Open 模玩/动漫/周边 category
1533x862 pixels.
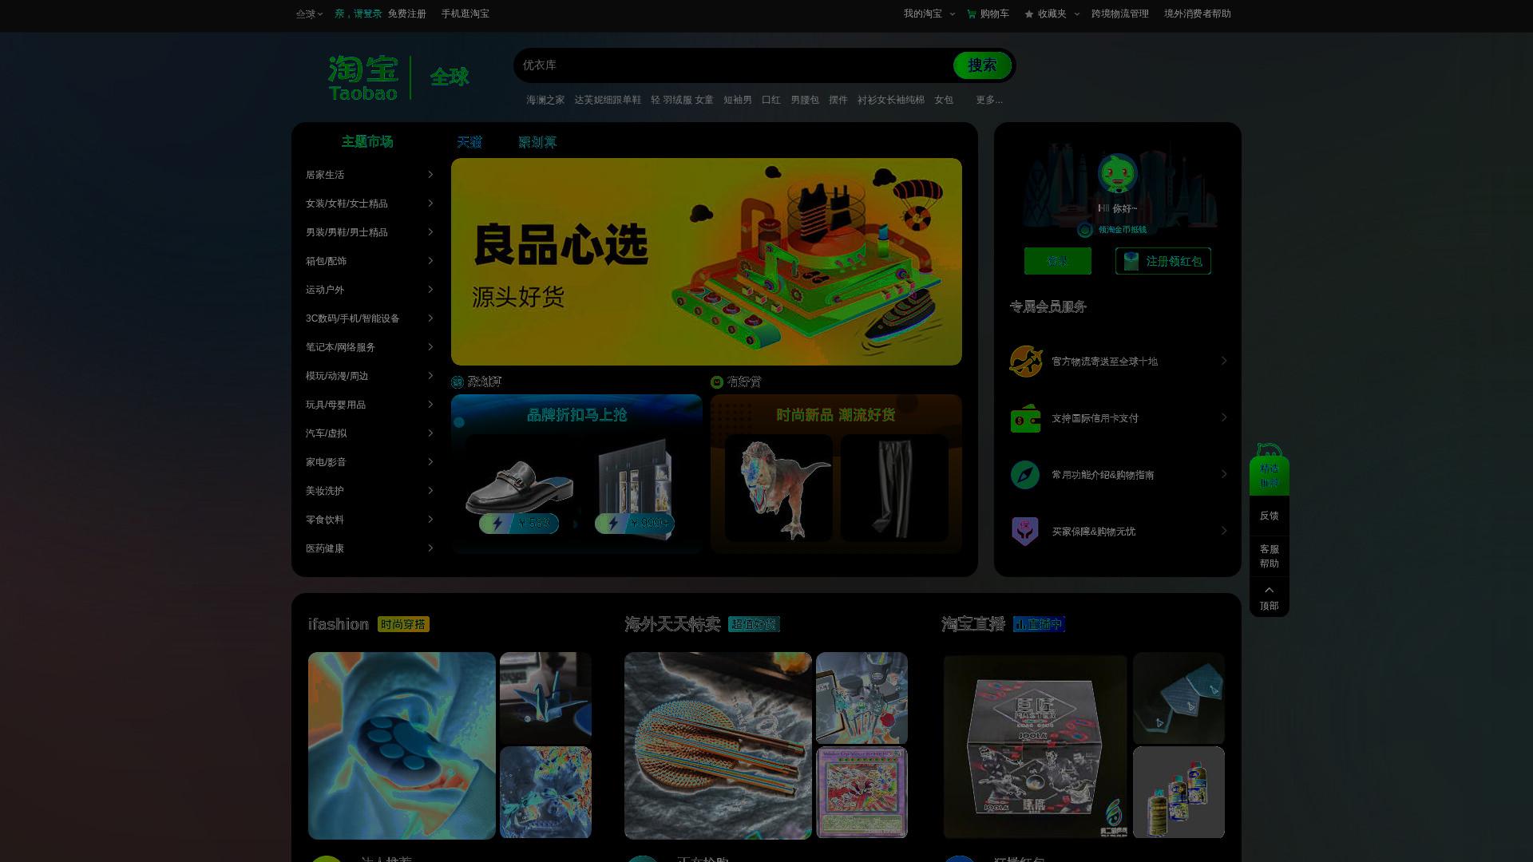coord(337,376)
